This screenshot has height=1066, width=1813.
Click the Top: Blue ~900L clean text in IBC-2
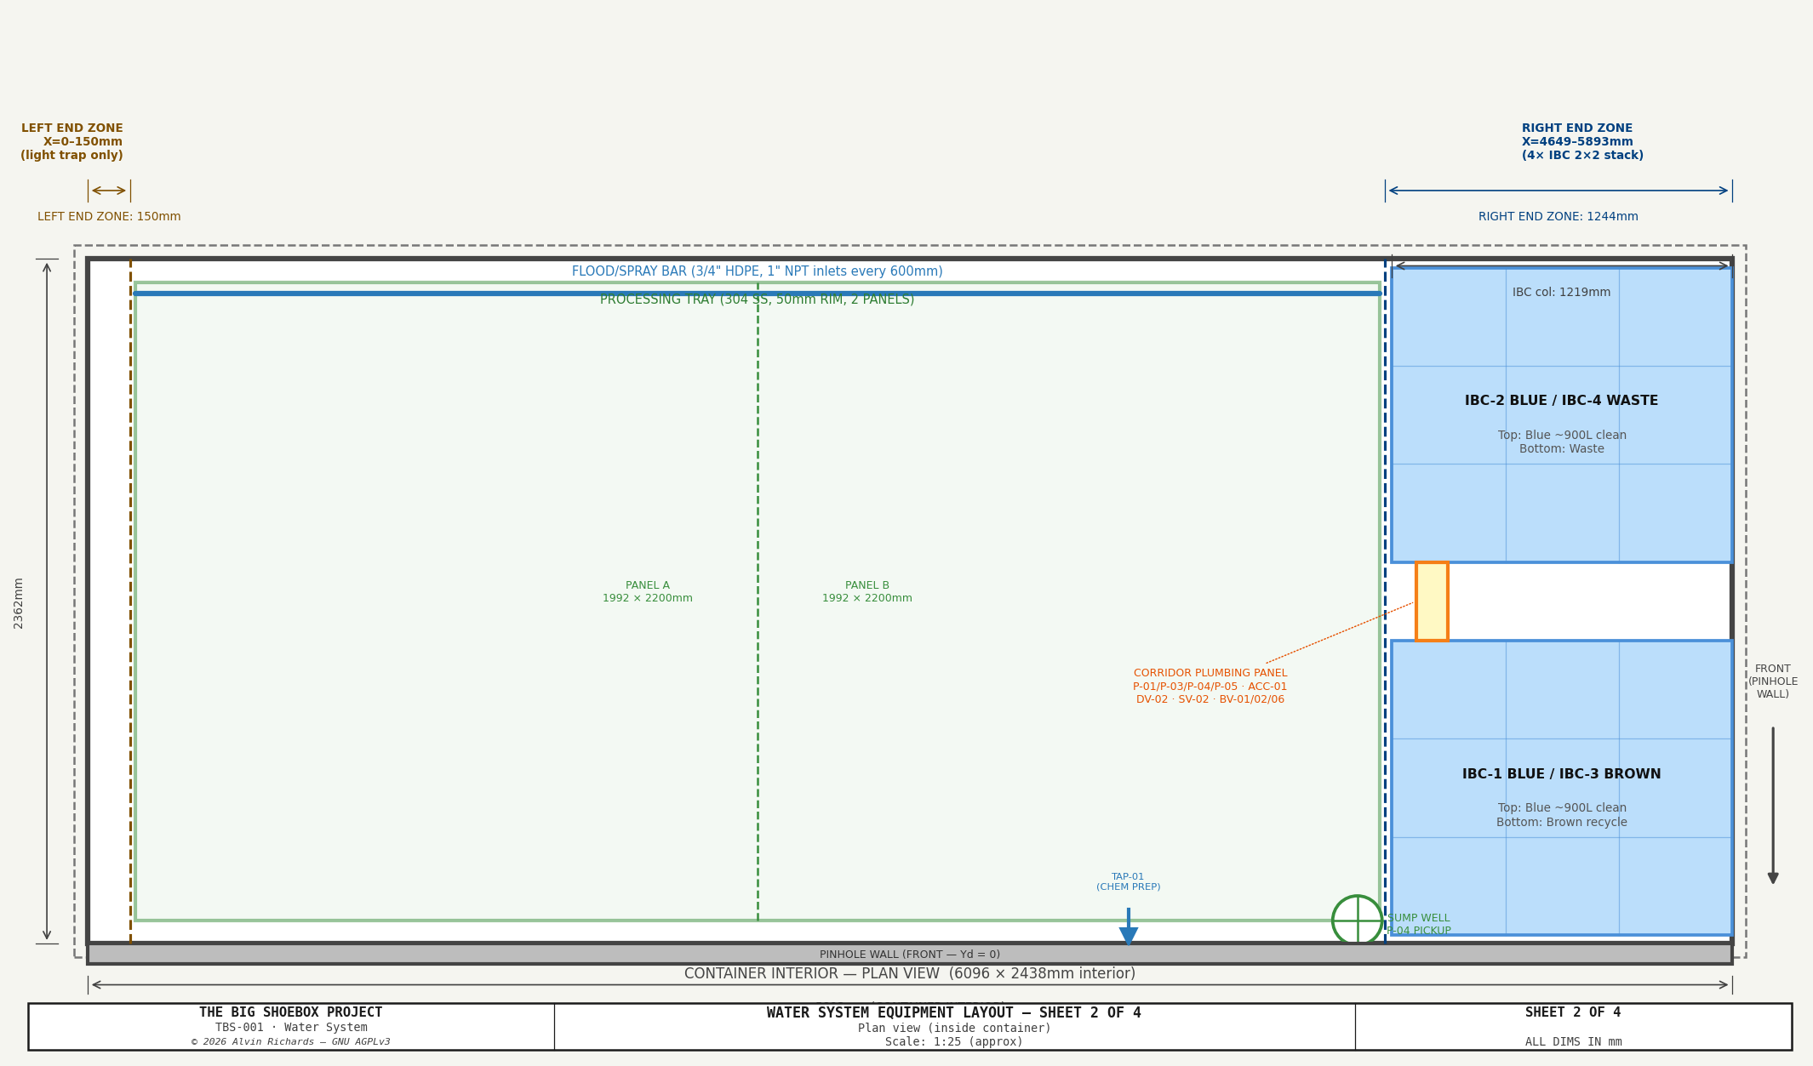click(1562, 436)
